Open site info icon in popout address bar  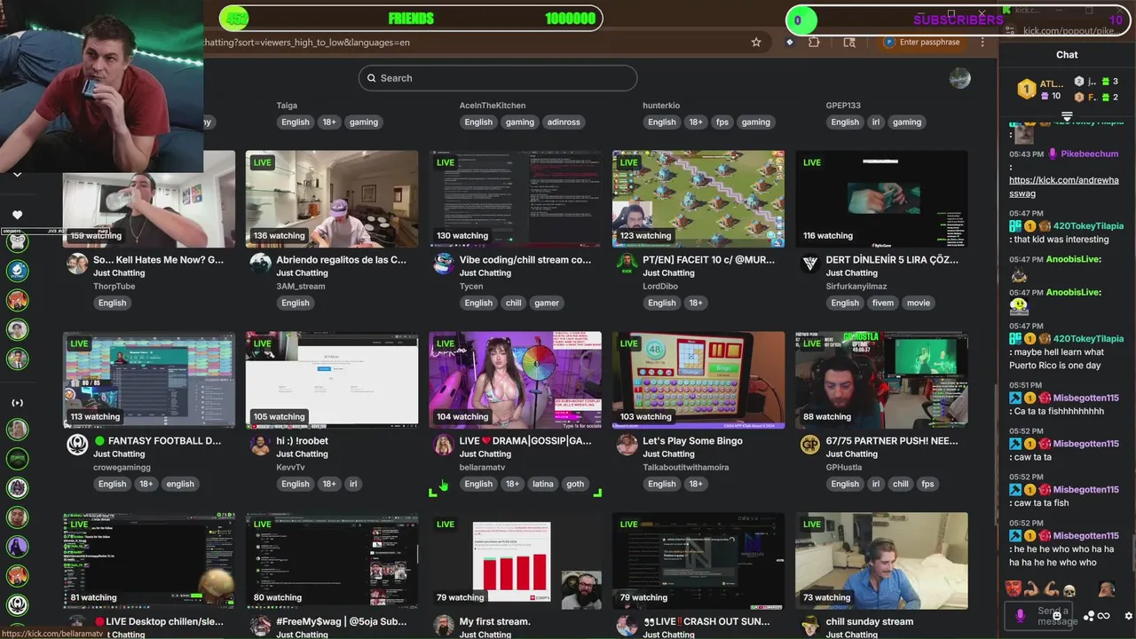pyautogui.click(x=1008, y=31)
